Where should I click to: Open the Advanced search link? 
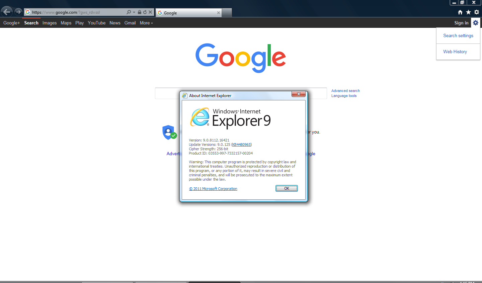pyautogui.click(x=345, y=91)
